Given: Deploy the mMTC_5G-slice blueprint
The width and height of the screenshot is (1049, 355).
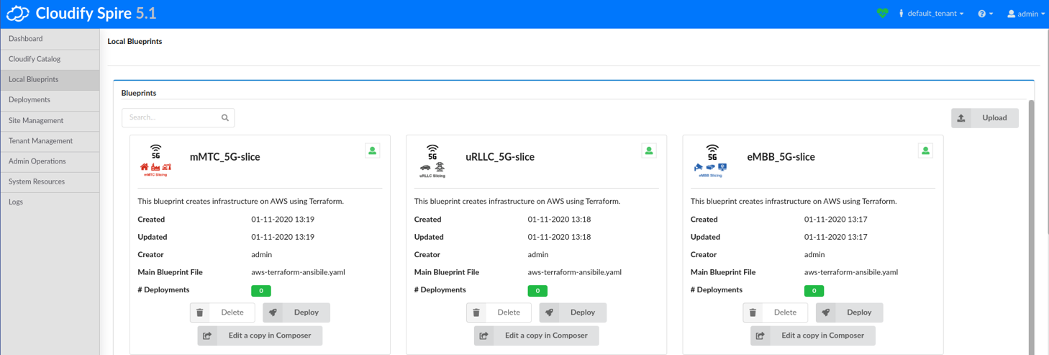Looking at the screenshot, I should [296, 313].
